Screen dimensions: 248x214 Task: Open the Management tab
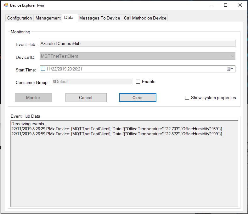[48, 18]
